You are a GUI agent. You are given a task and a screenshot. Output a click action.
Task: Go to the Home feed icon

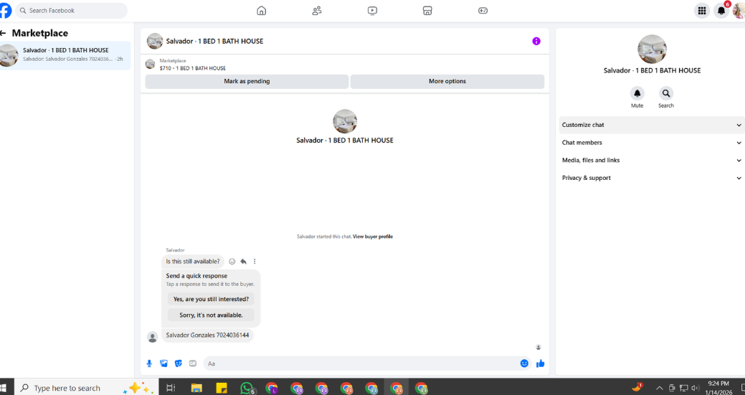tap(261, 11)
